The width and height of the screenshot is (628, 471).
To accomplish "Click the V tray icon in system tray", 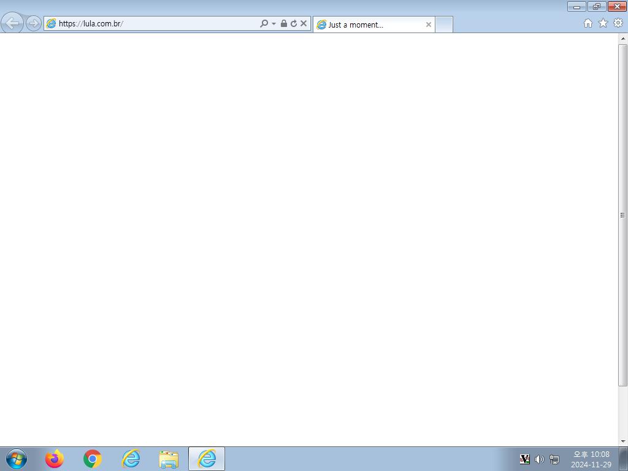I will click(524, 459).
